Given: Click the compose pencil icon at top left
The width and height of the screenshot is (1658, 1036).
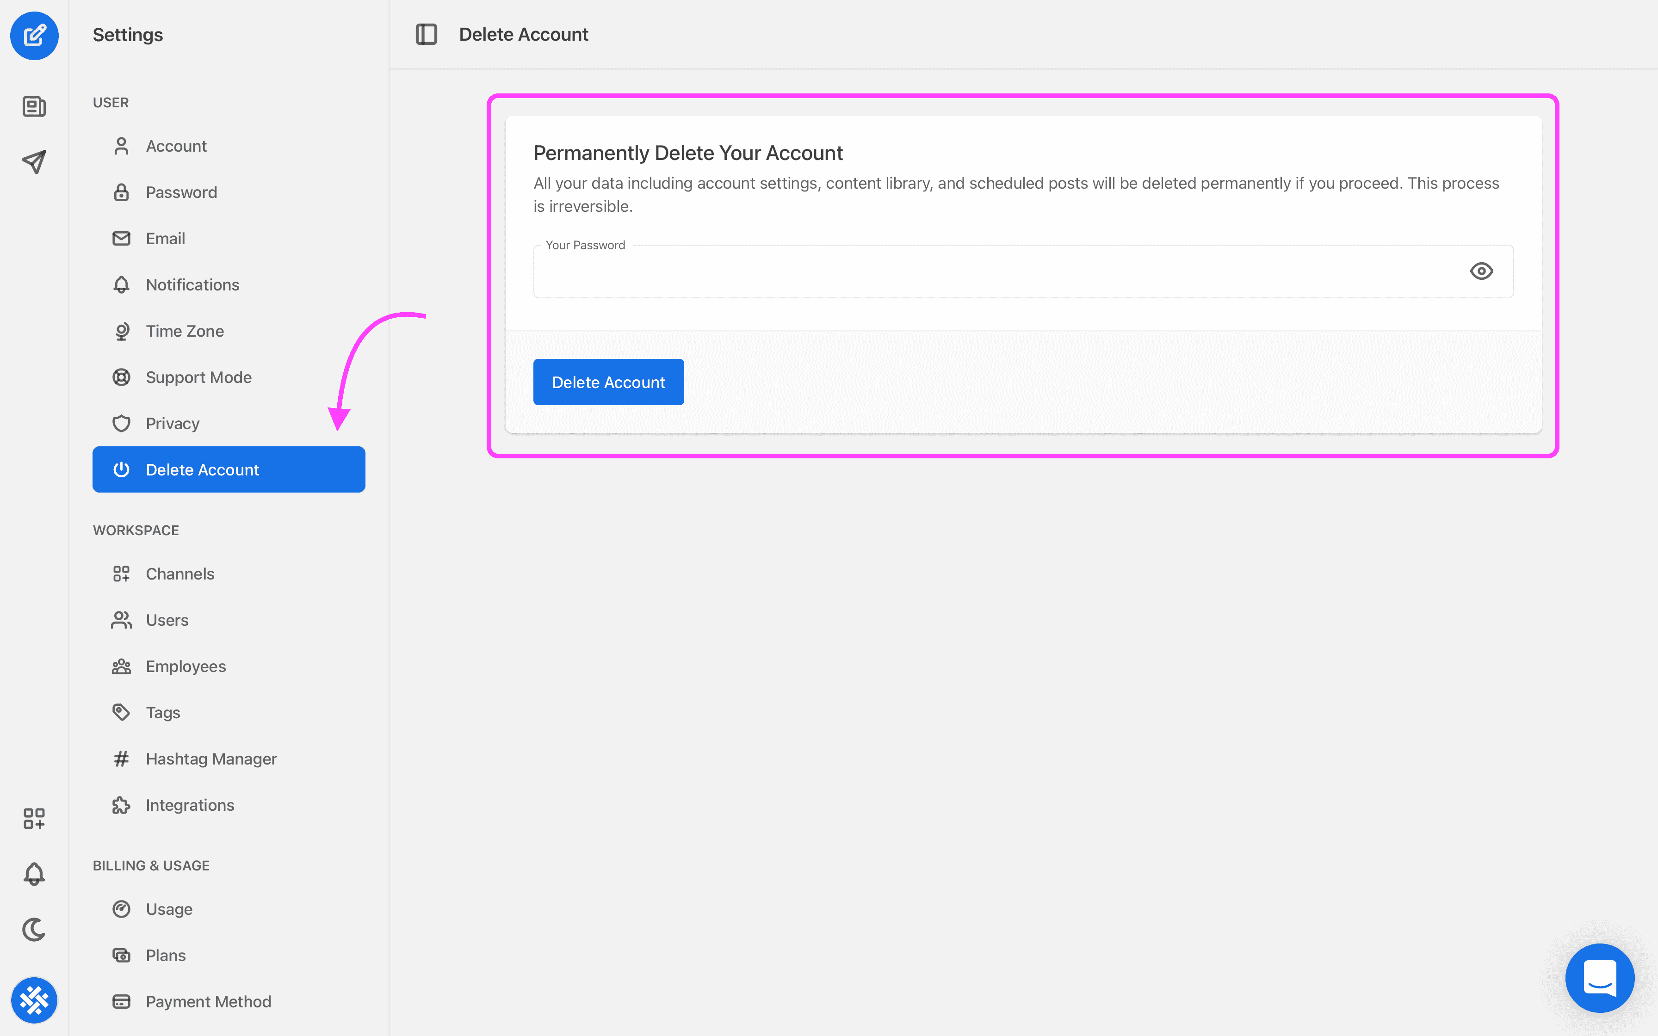Looking at the screenshot, I should (x=34, y=36).
